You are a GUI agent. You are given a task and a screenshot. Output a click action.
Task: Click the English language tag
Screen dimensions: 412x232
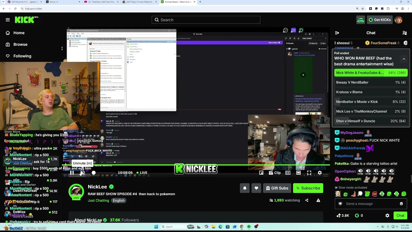(x=118, y=200)
